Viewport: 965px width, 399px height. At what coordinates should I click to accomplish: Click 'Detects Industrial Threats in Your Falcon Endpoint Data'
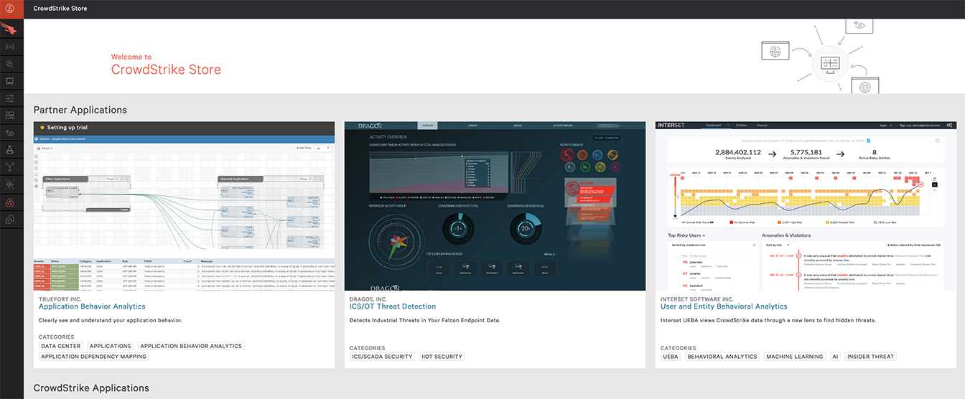pyautogui.click(x=425, y=320)
